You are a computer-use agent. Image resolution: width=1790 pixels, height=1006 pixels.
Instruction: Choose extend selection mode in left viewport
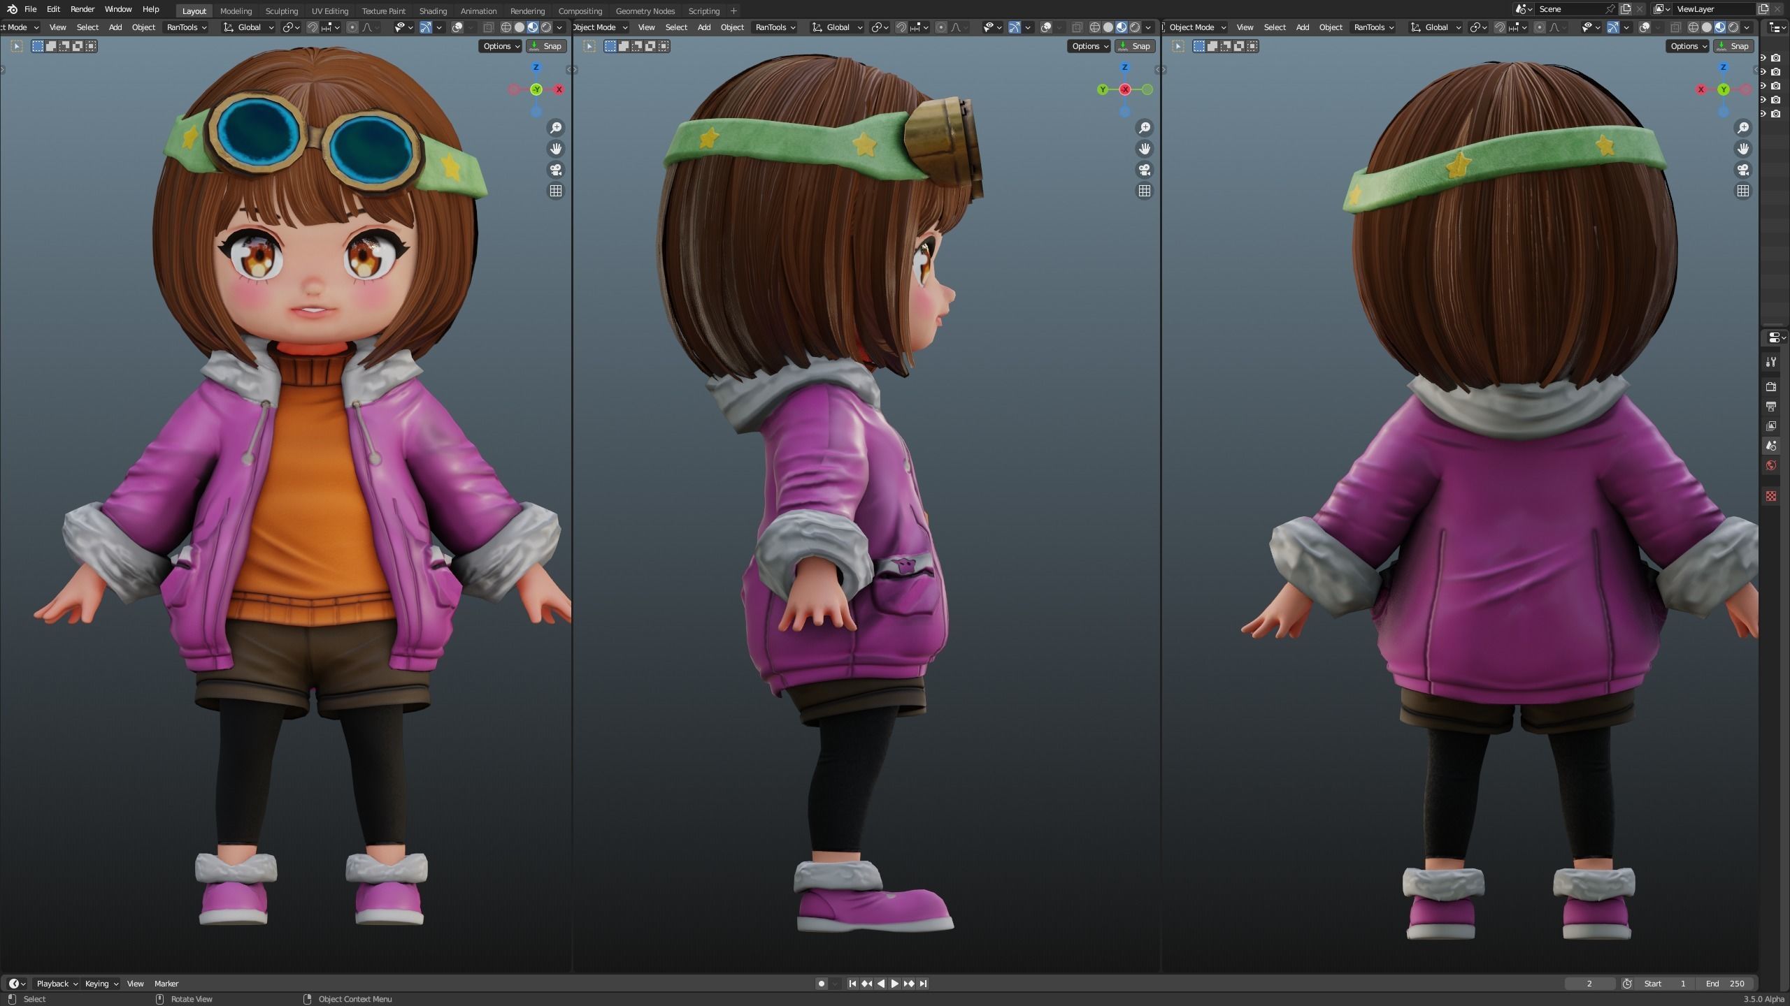pos(51,46)
